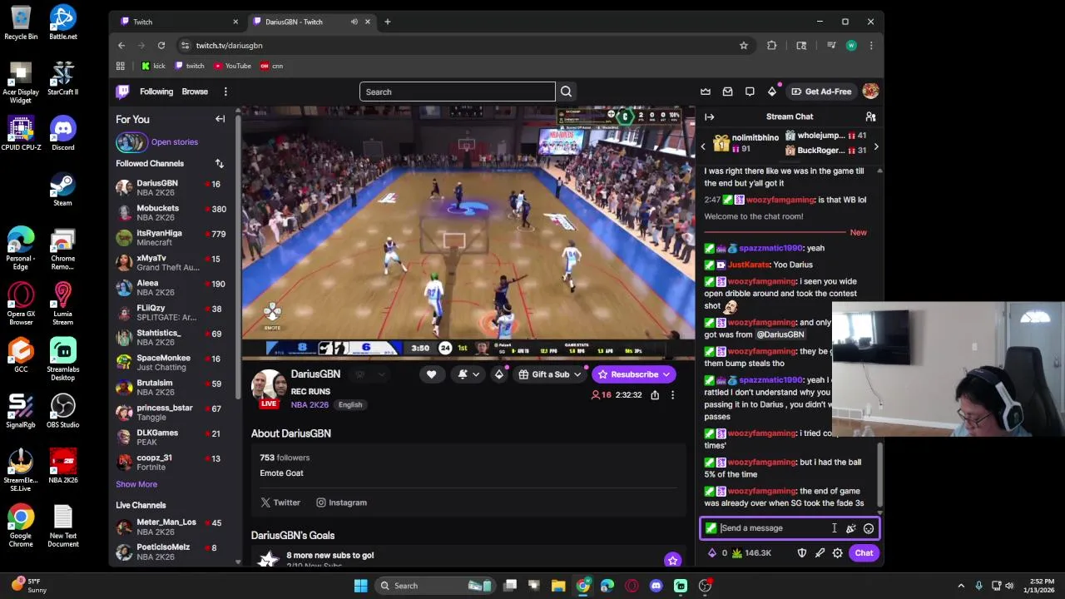Open the Bits cheer icon in chat box
This screenshot has height=599, width=1065.
point(850,528)
